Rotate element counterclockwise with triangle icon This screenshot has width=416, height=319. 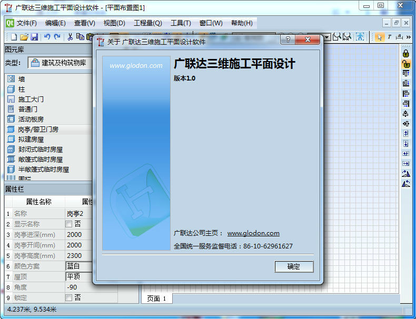click(x=405, y=184)
